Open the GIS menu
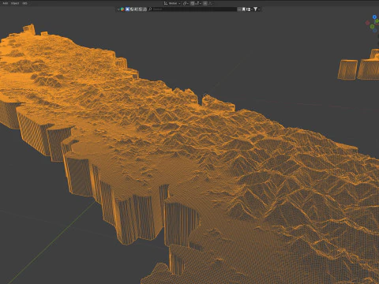 click(x=24, y=3)
